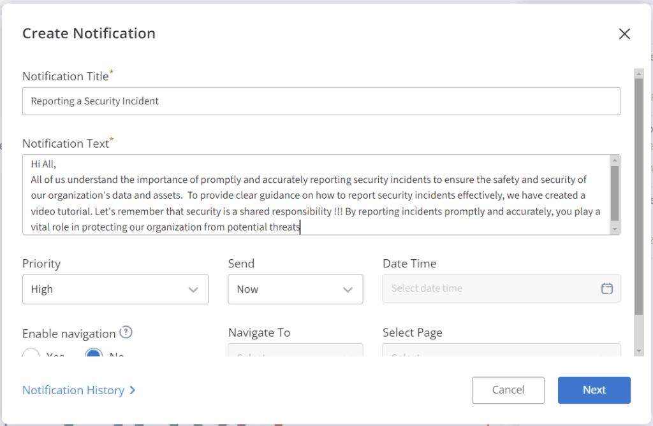
Task: Select the Yes radio for Enable navigation
Action: 31,354
